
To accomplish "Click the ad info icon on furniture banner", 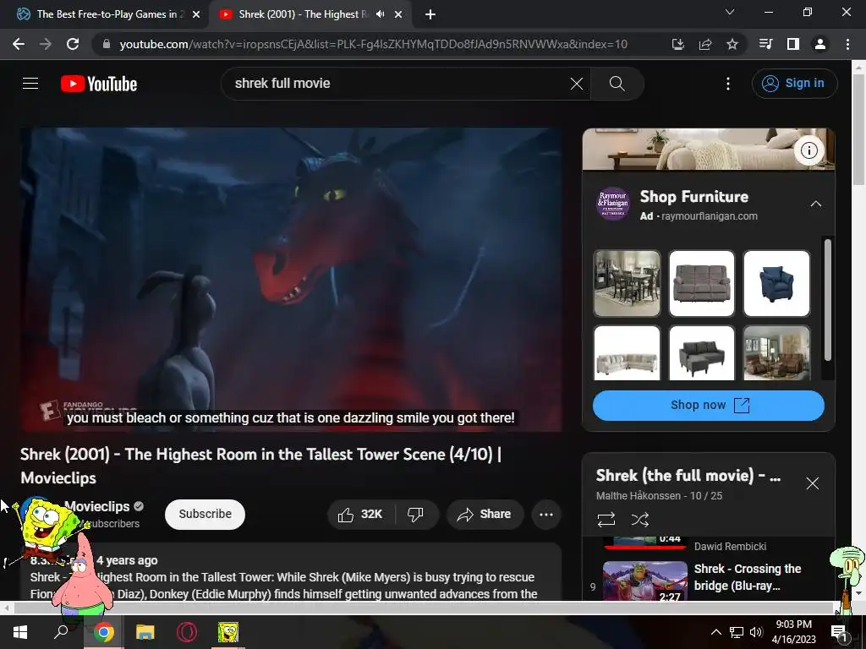I will (x=809, y=150).
